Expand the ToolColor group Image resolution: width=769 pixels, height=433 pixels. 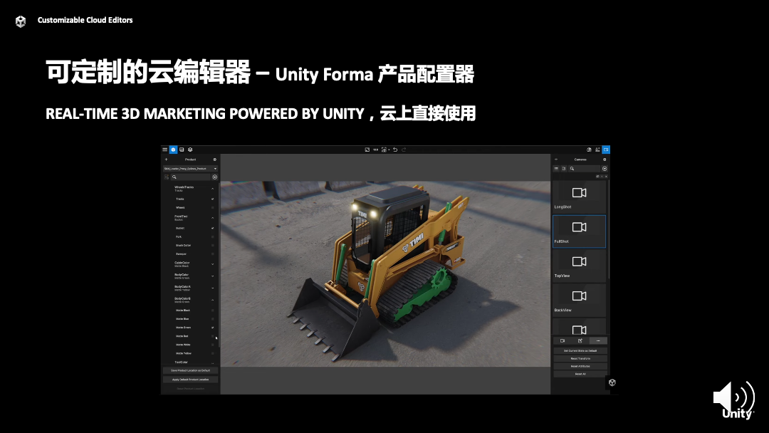[212, 363]
